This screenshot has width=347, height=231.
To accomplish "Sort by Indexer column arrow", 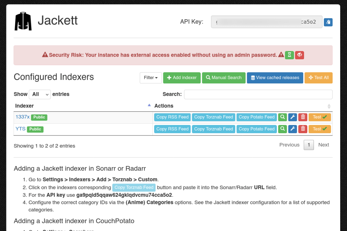I will tap(149, 105).
